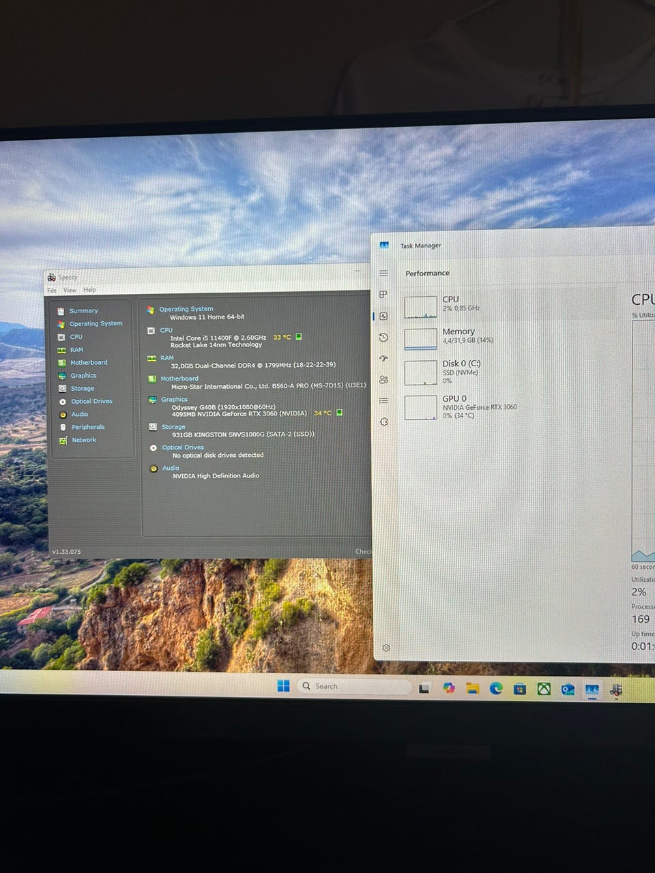Click the Graphics heading link in Speccy summary

pos(174,400)
